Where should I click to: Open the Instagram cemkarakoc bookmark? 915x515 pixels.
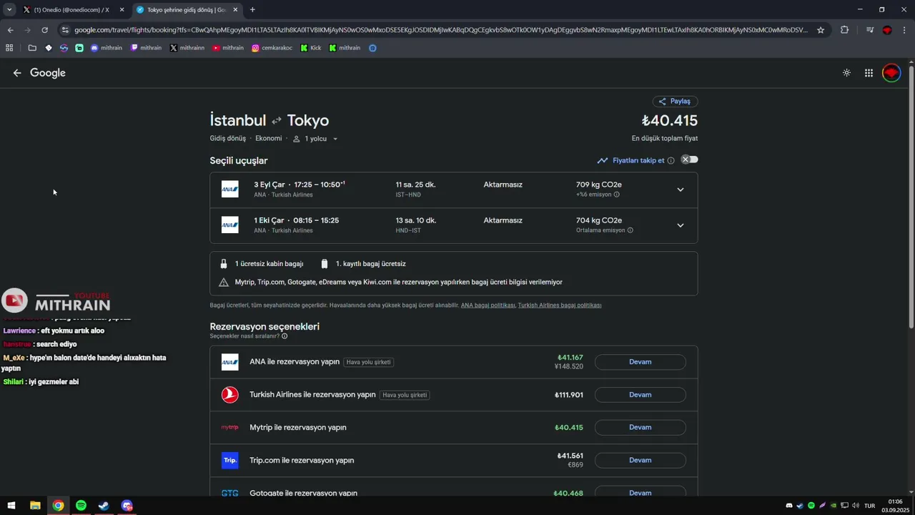coord(272,48)
